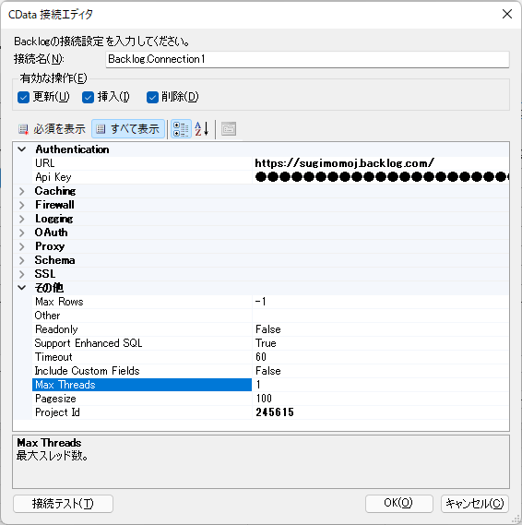Screen dimensions: 522x525
Task: Expand the Firewall section
Action: click(x=22, y=205)
